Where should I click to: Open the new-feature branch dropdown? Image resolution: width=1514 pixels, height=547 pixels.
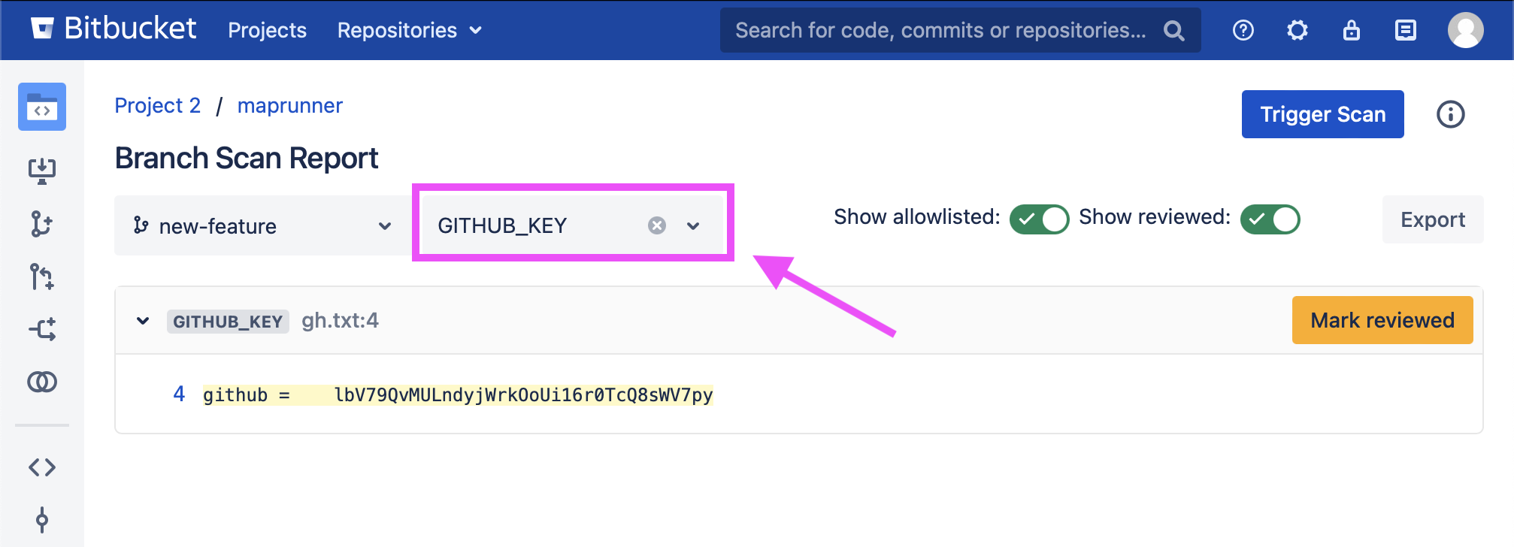pyautogui.click(x=263, y=225)
